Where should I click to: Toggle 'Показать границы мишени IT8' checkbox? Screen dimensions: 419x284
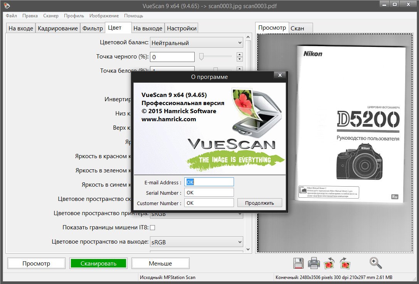152,227
